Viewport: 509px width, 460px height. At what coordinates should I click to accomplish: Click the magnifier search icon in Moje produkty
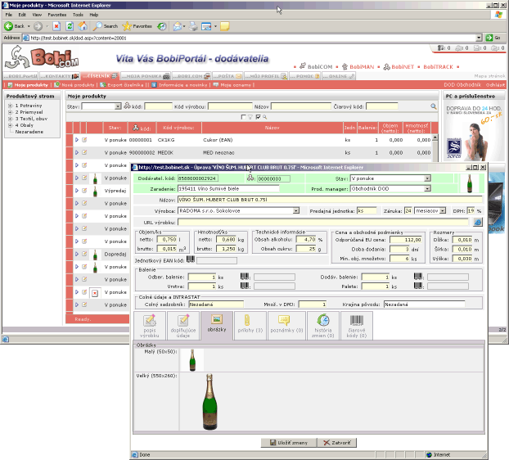pos(434,106)
